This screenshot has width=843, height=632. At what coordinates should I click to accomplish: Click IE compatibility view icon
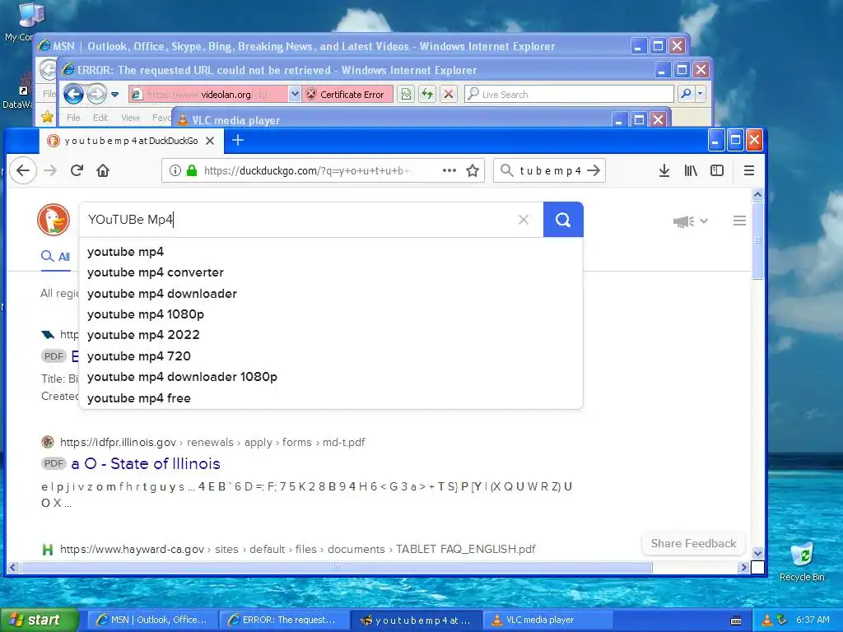406,95
